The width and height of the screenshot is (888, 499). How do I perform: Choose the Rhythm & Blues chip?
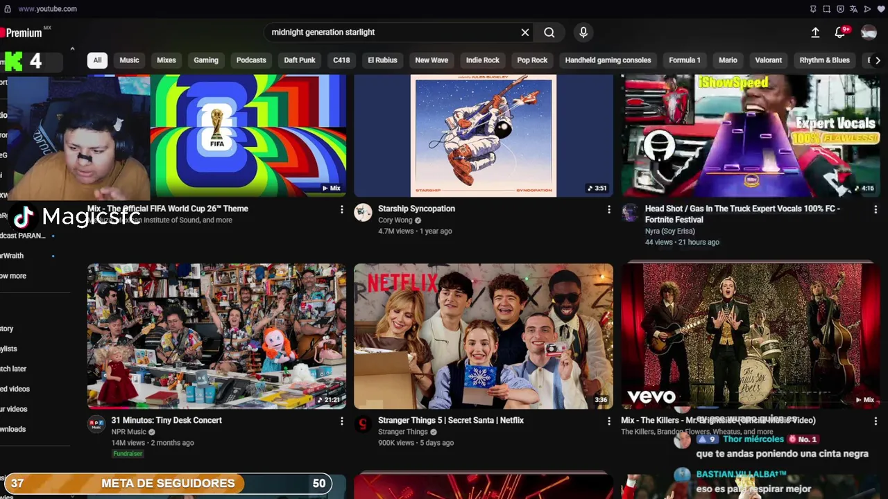[x=824, y=60]
